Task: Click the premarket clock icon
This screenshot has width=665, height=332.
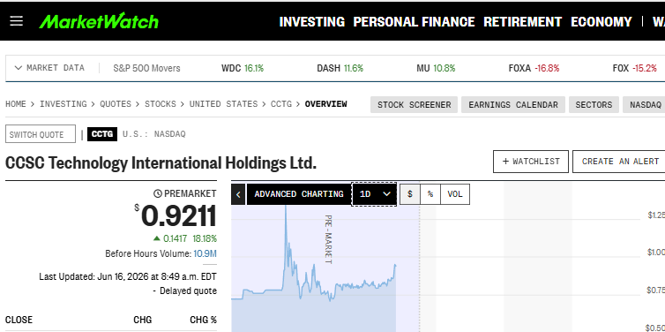Action: click(157, 193)
